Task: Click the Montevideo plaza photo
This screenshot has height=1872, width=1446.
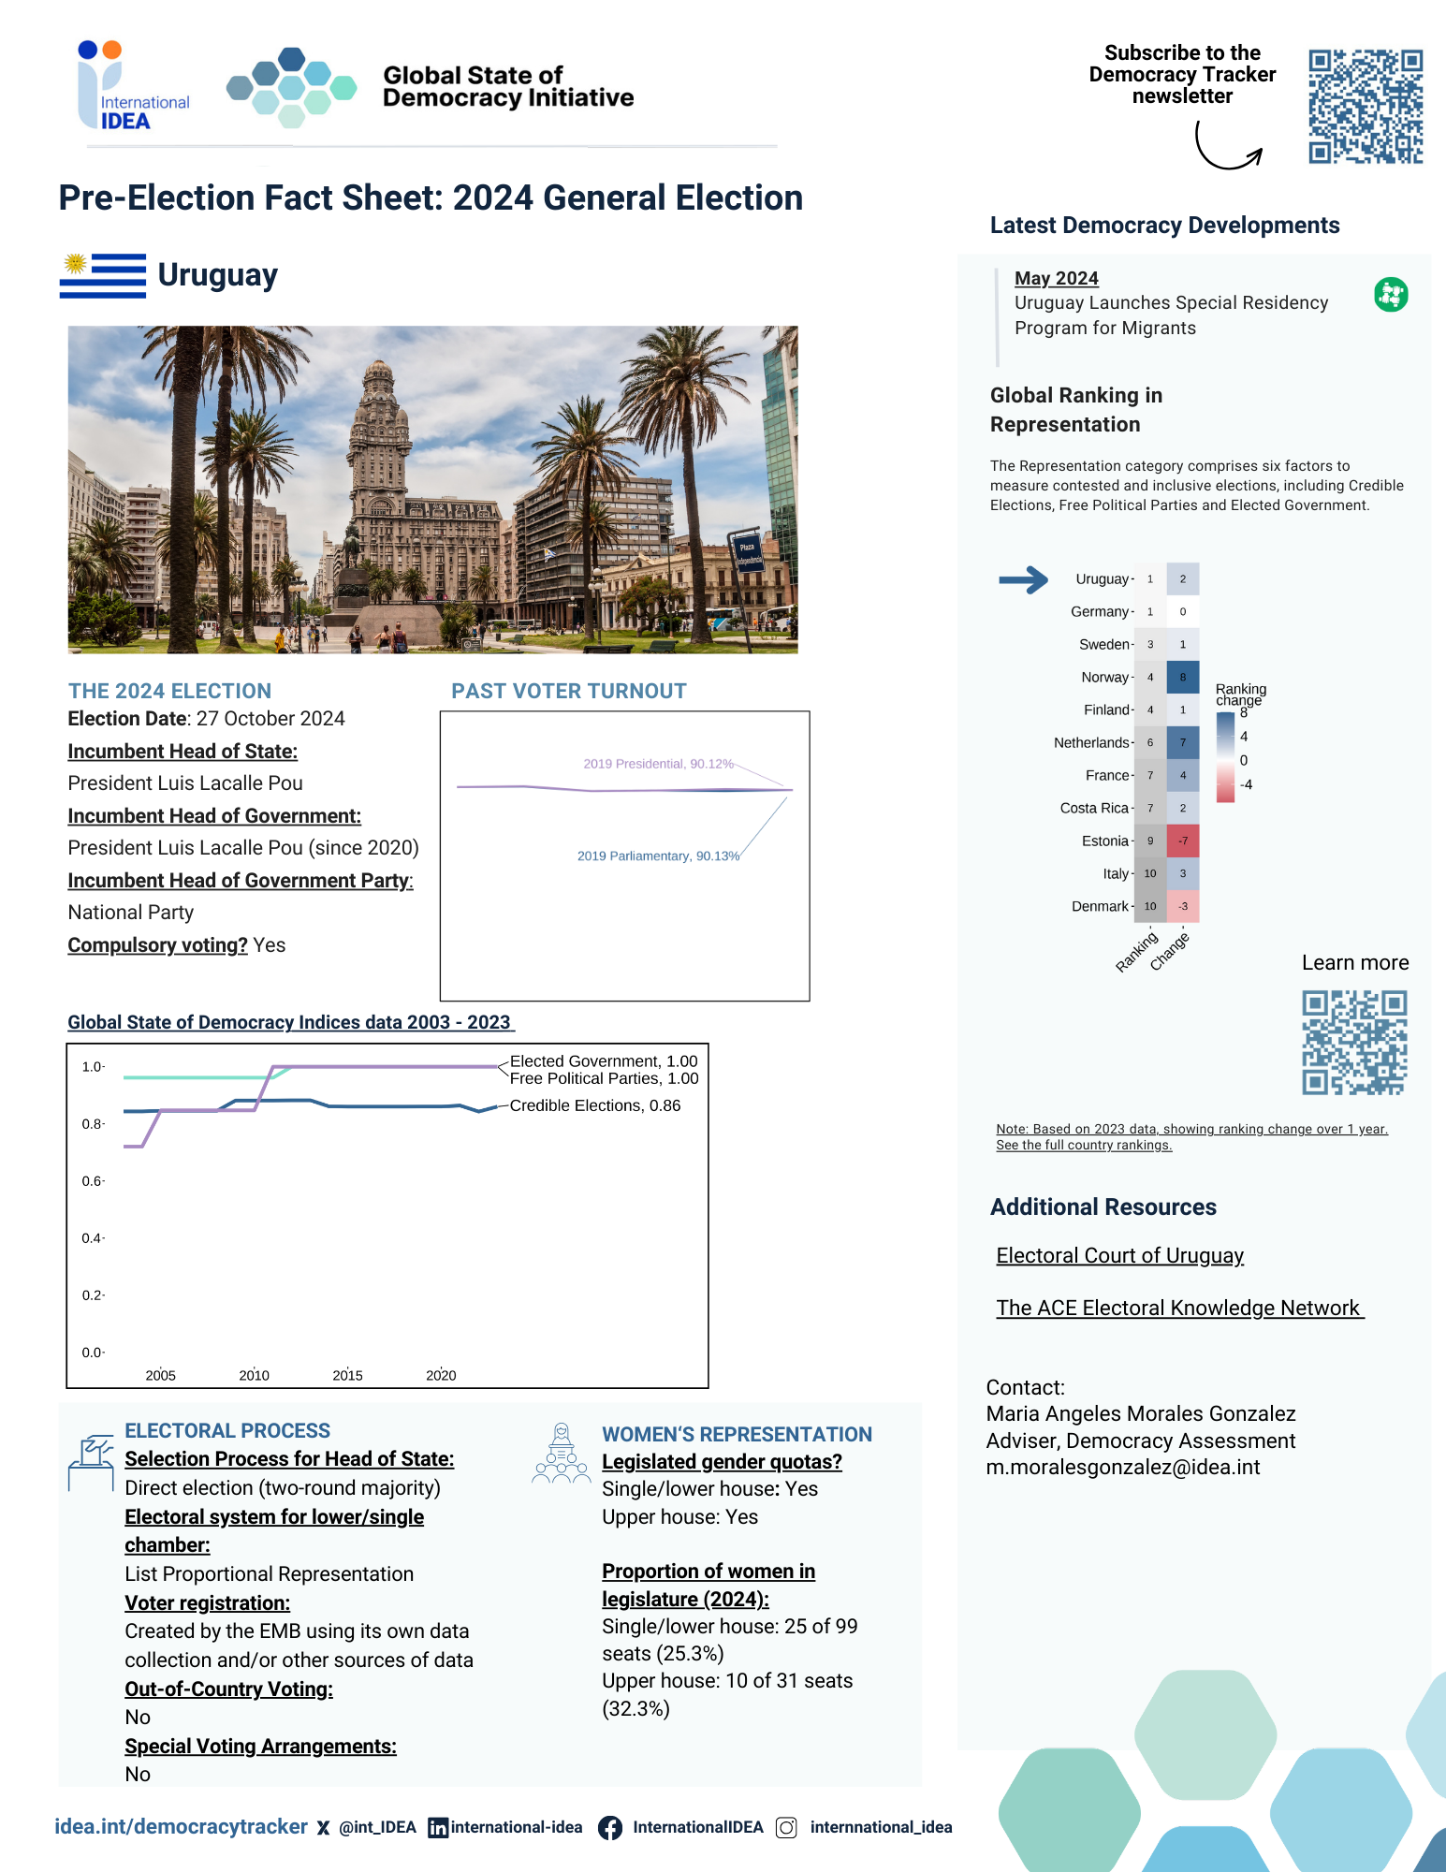Action: tap(432, 489)
